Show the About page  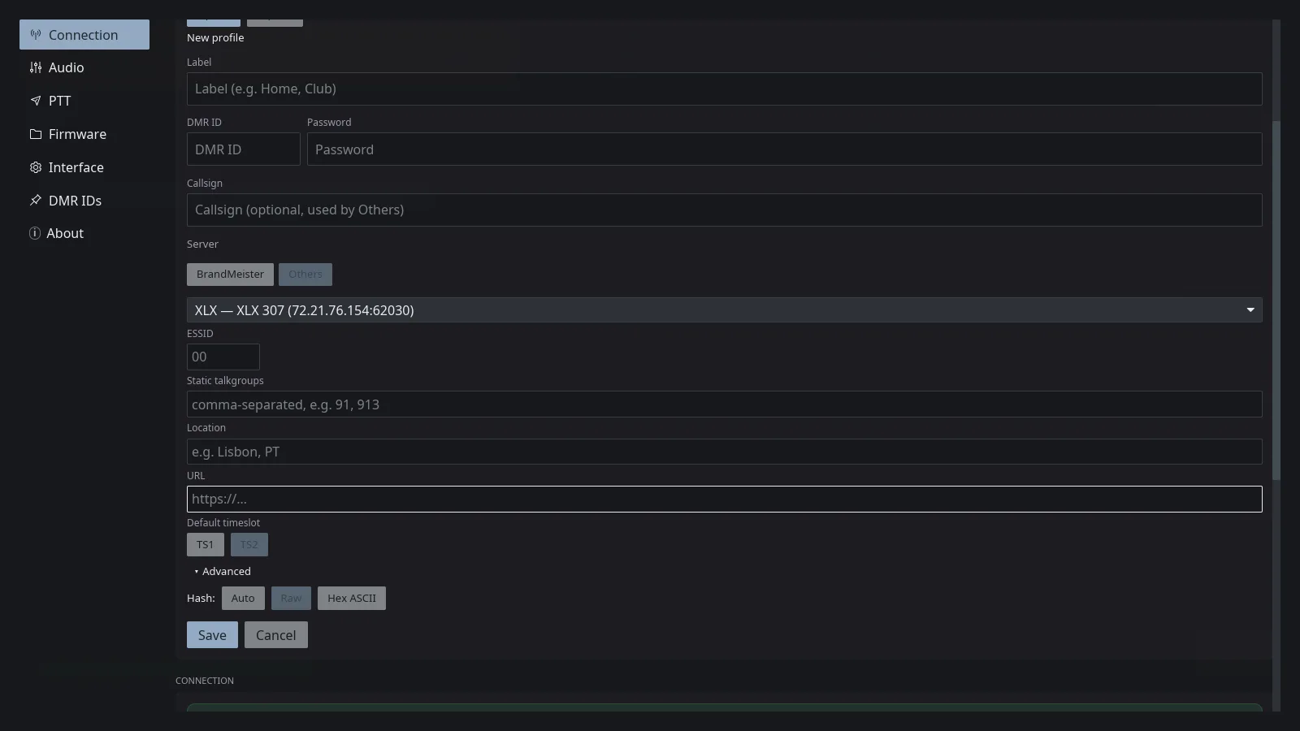[x=84, y=234]
